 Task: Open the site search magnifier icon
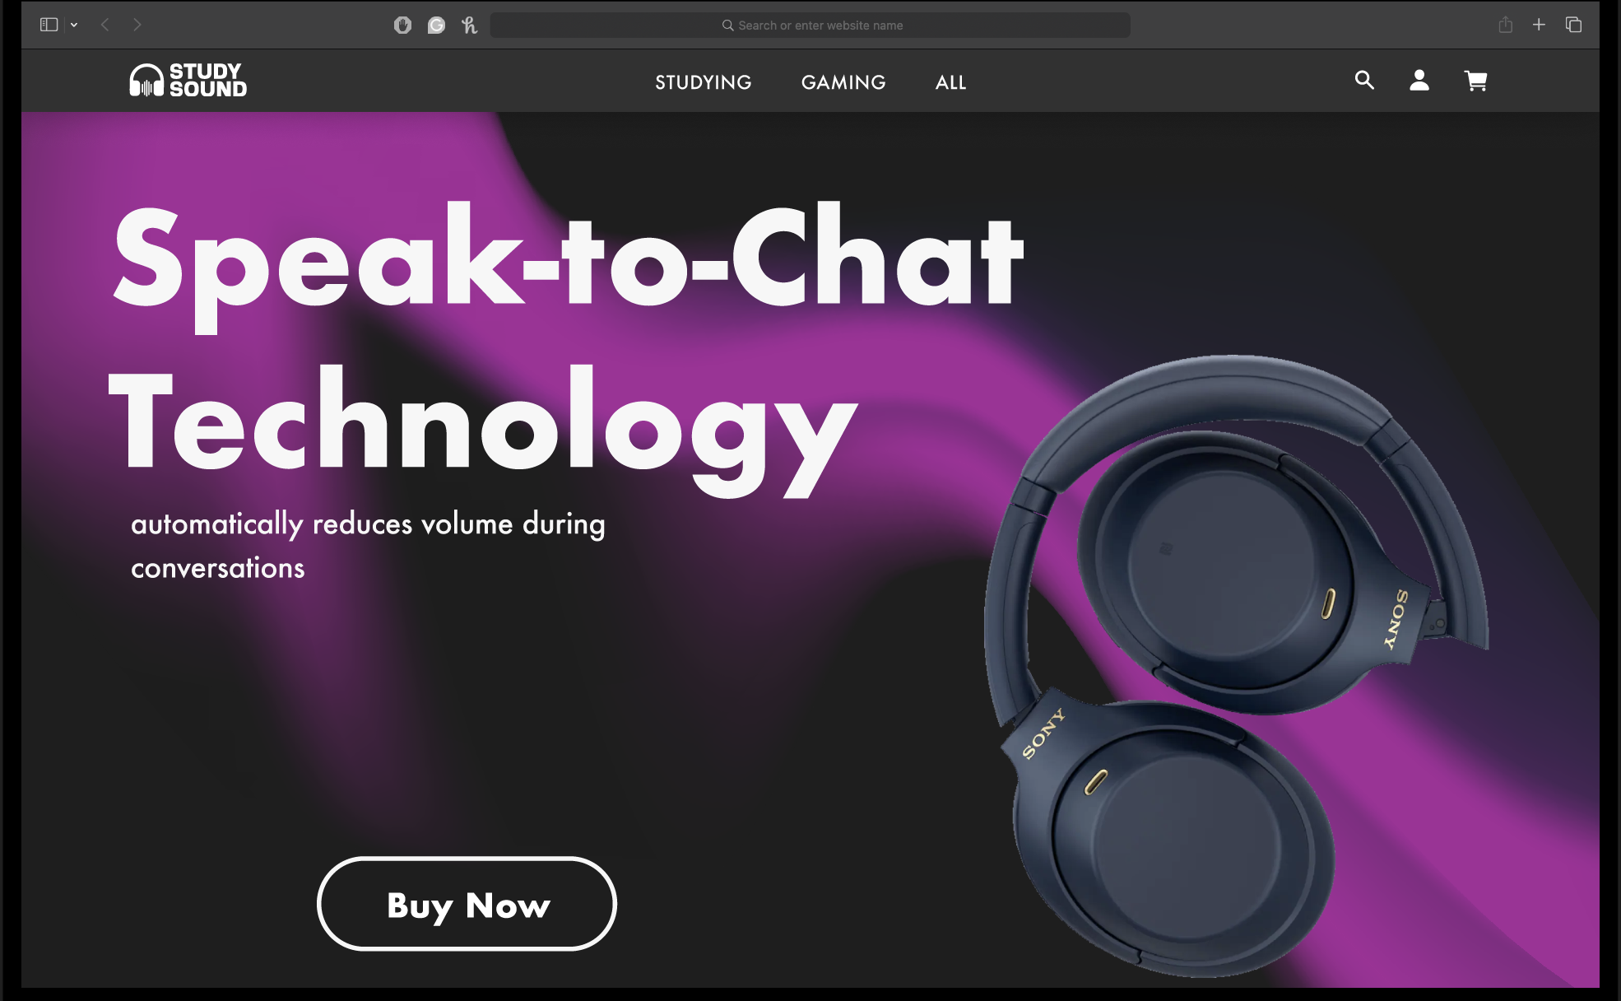(1364, 80)
